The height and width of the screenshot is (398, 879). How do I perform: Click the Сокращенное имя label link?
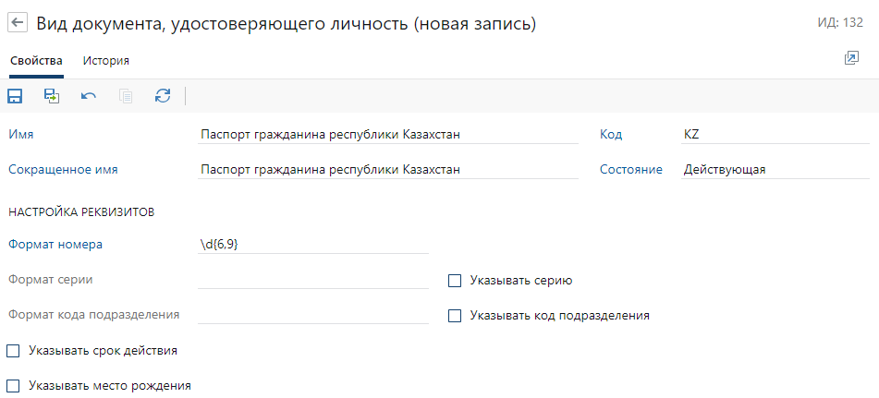(x=63, y=170)
